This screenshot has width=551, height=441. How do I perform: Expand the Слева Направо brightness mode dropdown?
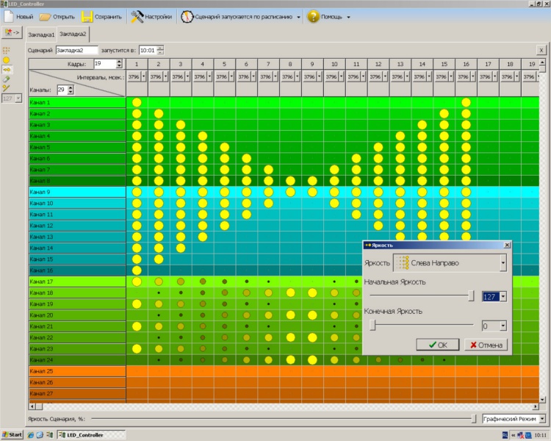coord(503,262)
